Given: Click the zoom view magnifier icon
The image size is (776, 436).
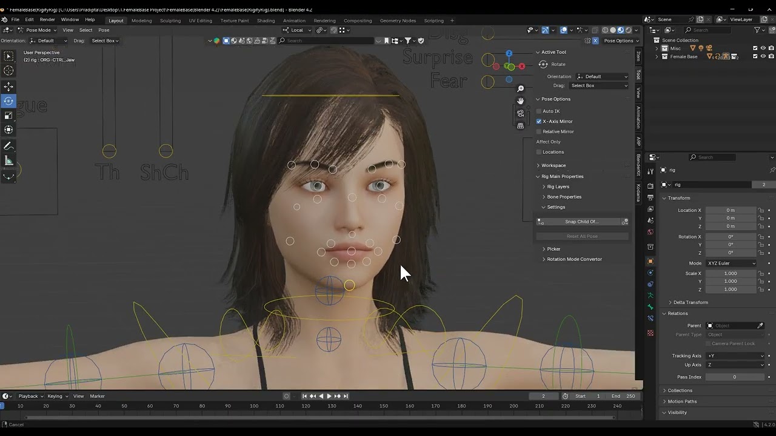Looking at the screenshot, I should (520, 89).
